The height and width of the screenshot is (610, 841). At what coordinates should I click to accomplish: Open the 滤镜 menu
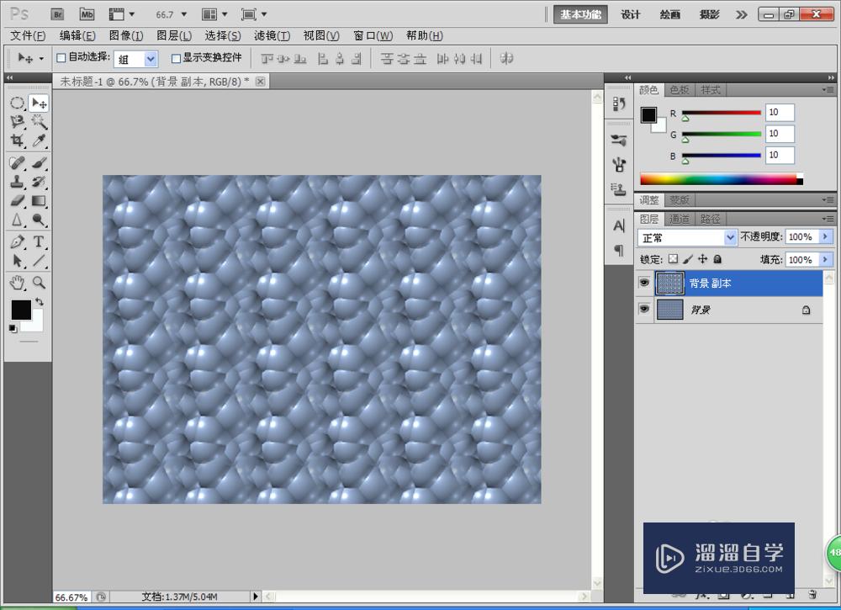point(272,35)
